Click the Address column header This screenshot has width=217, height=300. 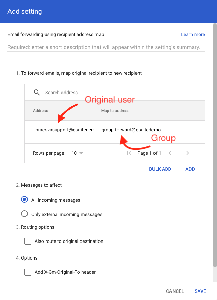[40, 111]
